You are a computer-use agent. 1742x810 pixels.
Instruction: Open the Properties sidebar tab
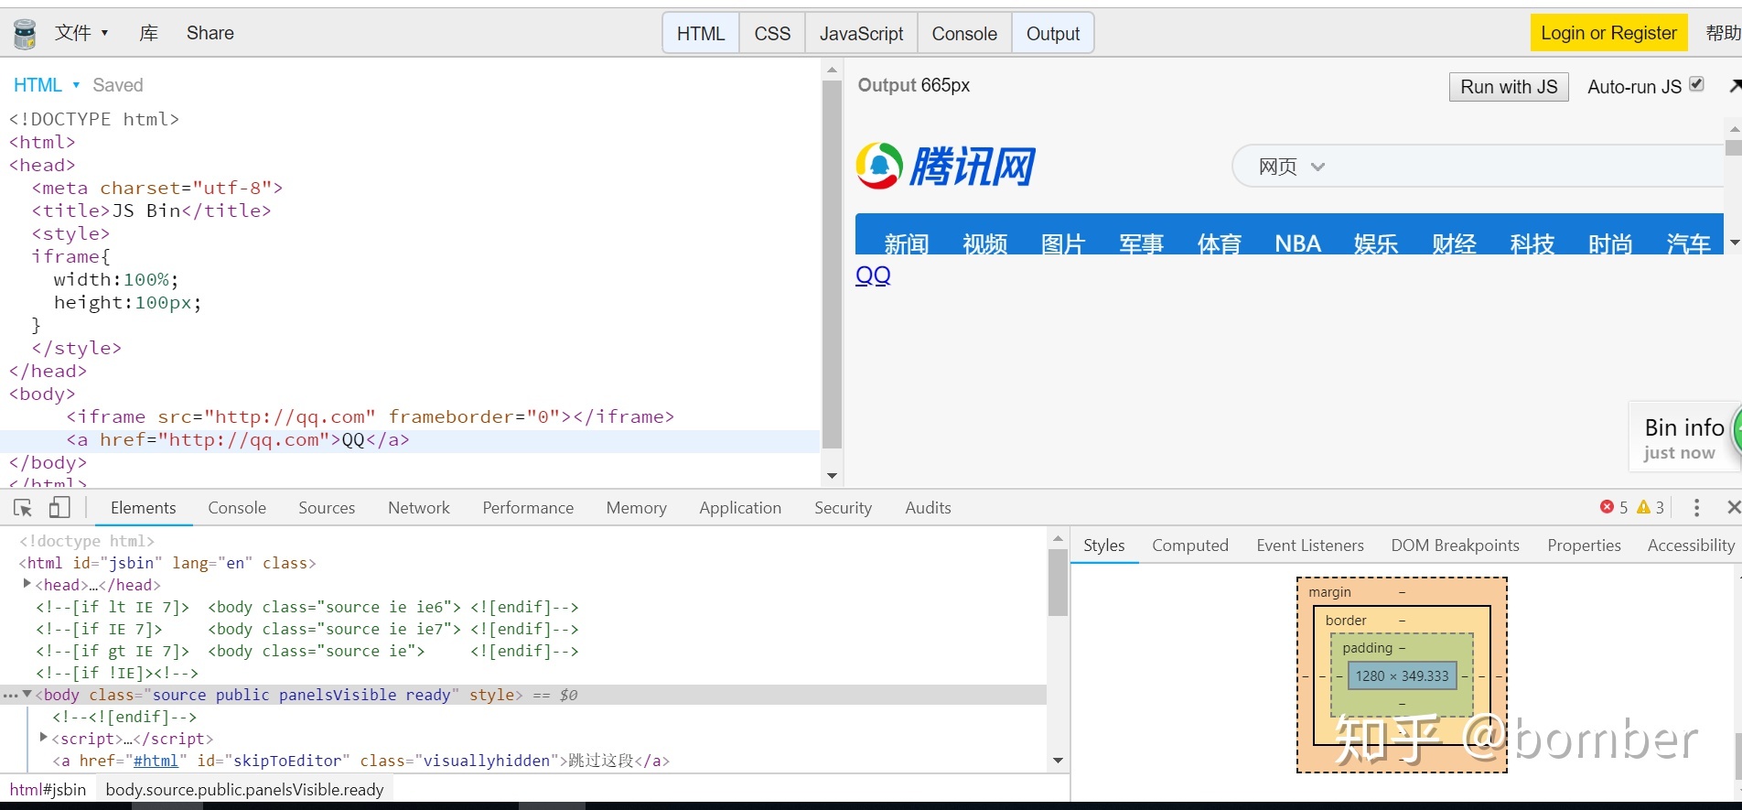(1584, 545)
